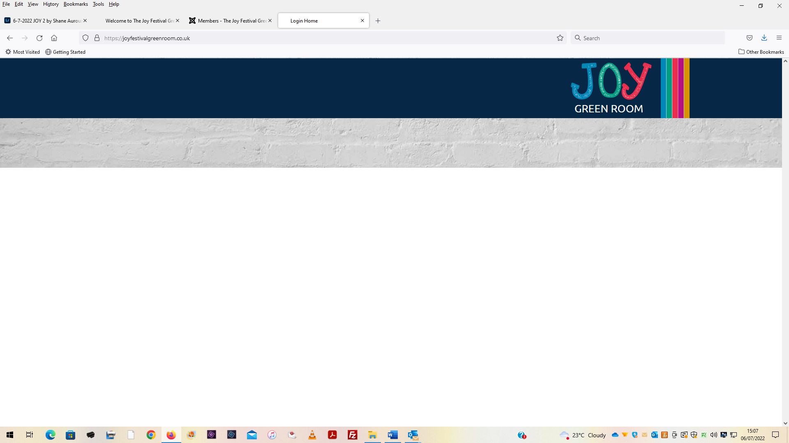
Task: Open the History menu
Action: pos(51,4)
